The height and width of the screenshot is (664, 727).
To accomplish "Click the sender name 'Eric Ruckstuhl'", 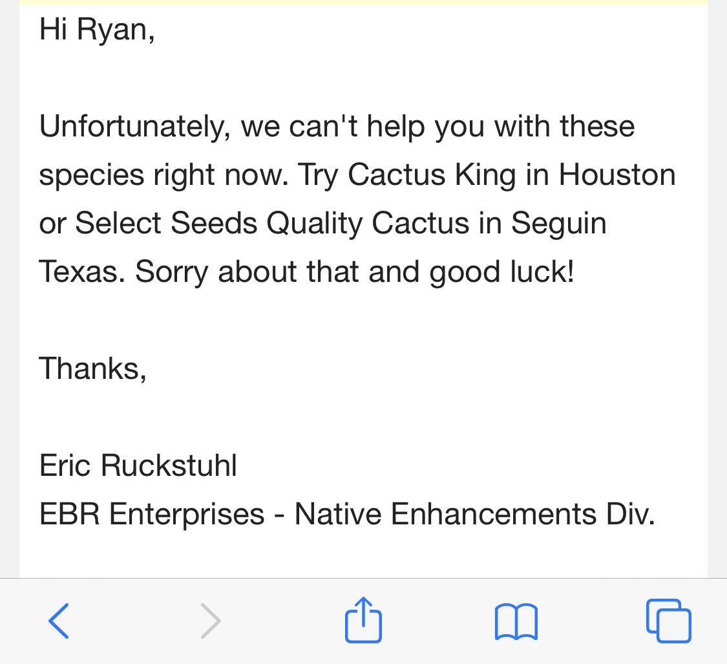I will [x=138, y=466].
